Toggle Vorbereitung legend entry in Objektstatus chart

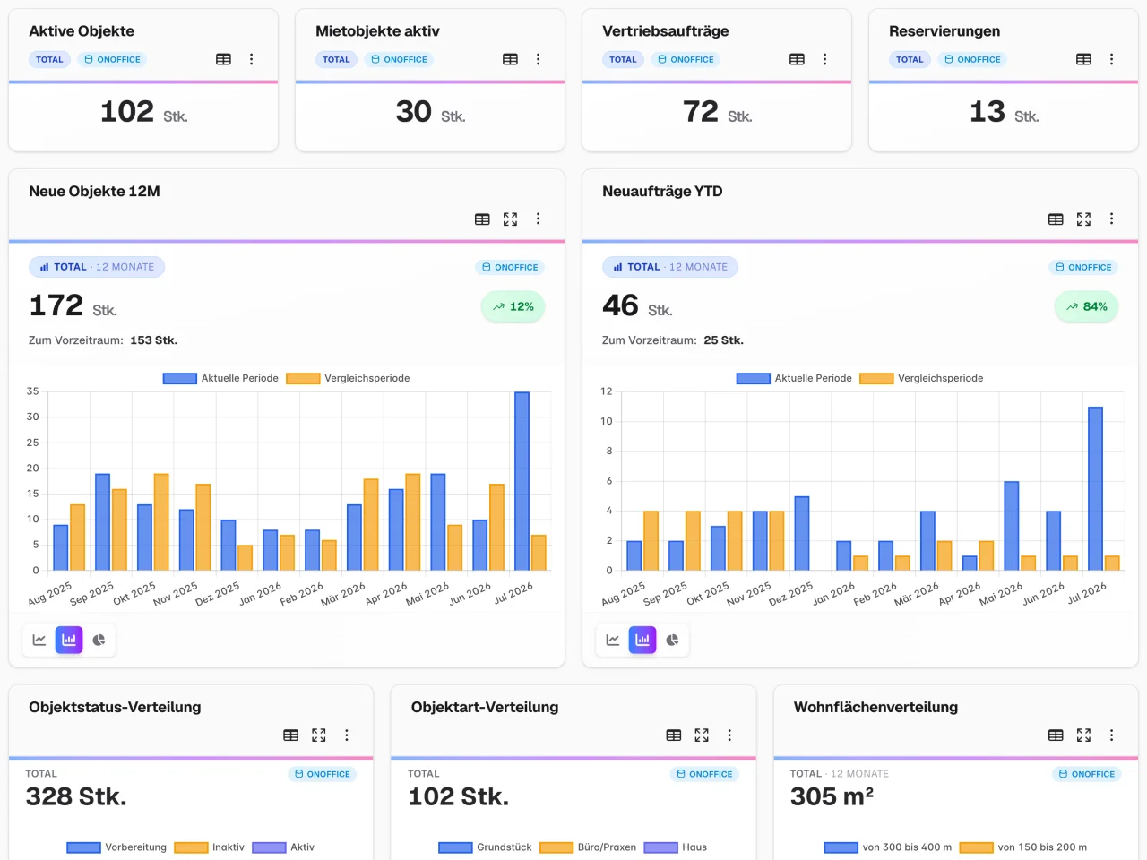click(116, 847)
